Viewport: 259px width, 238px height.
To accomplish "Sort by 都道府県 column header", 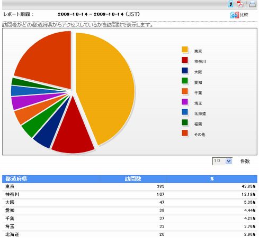I will point(16,179).
